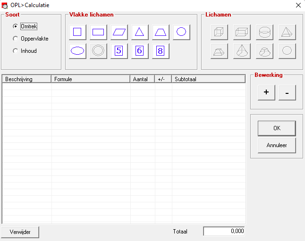
Task: Click the cube body icon
Action: (219, 32)
